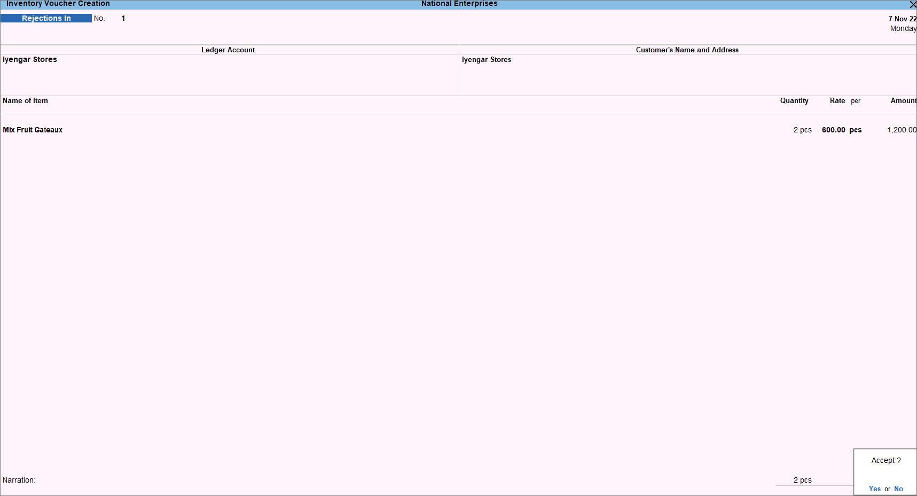Click the Rate column header
Viewport: 917px width, 496px height.
[x=837, y=100]
